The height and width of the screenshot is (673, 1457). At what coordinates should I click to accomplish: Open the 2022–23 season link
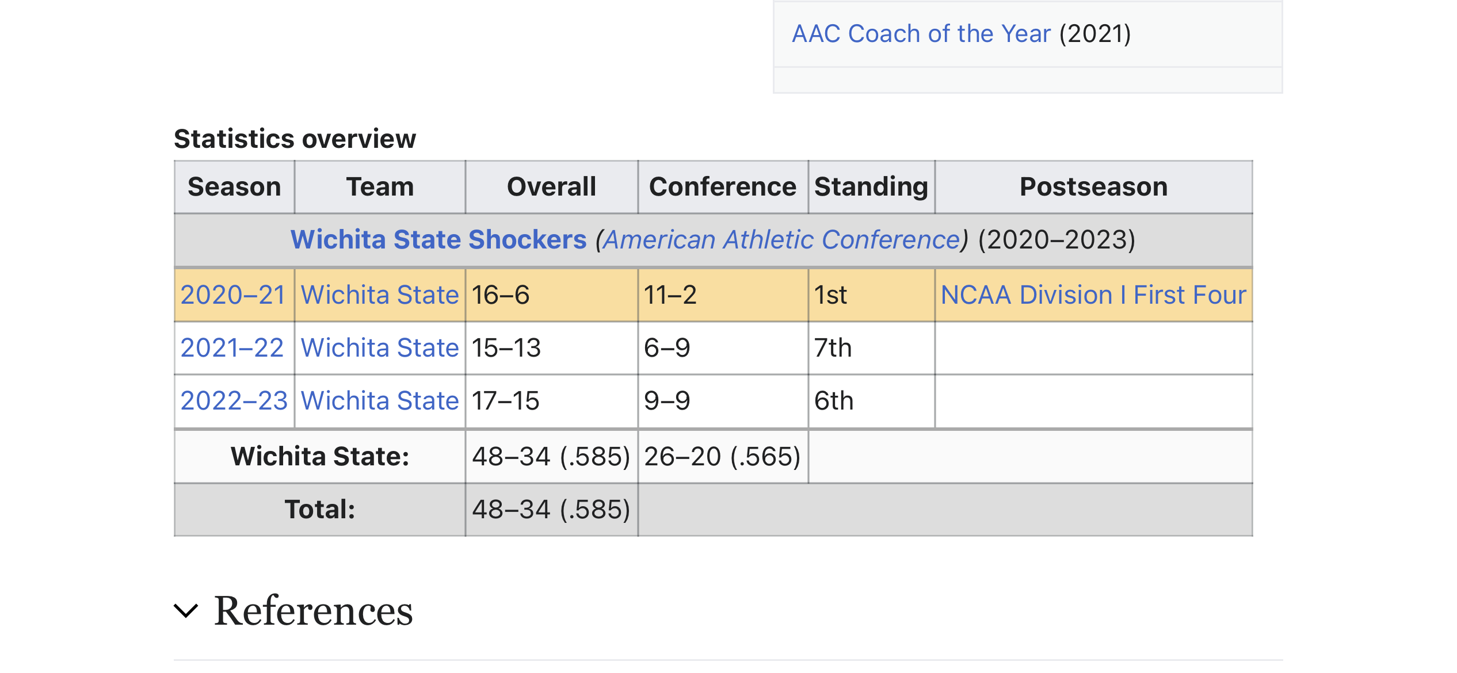pos(234,401)
